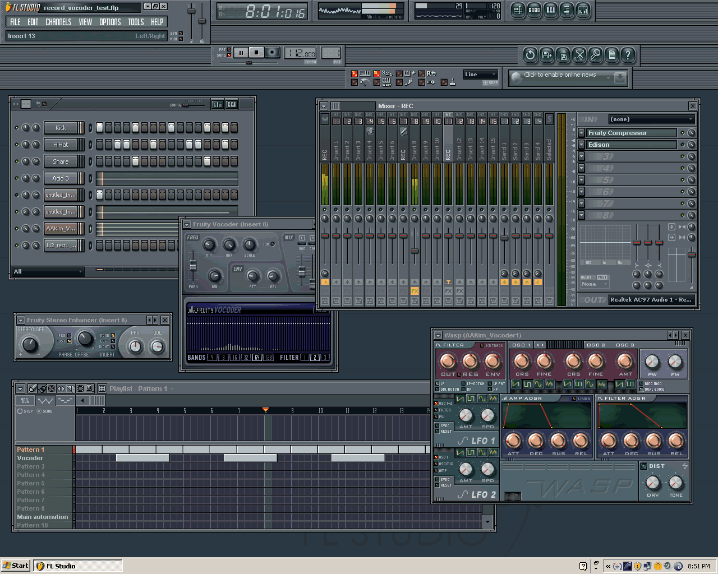Open the OPTIONS menu

[x=110, y=22]
